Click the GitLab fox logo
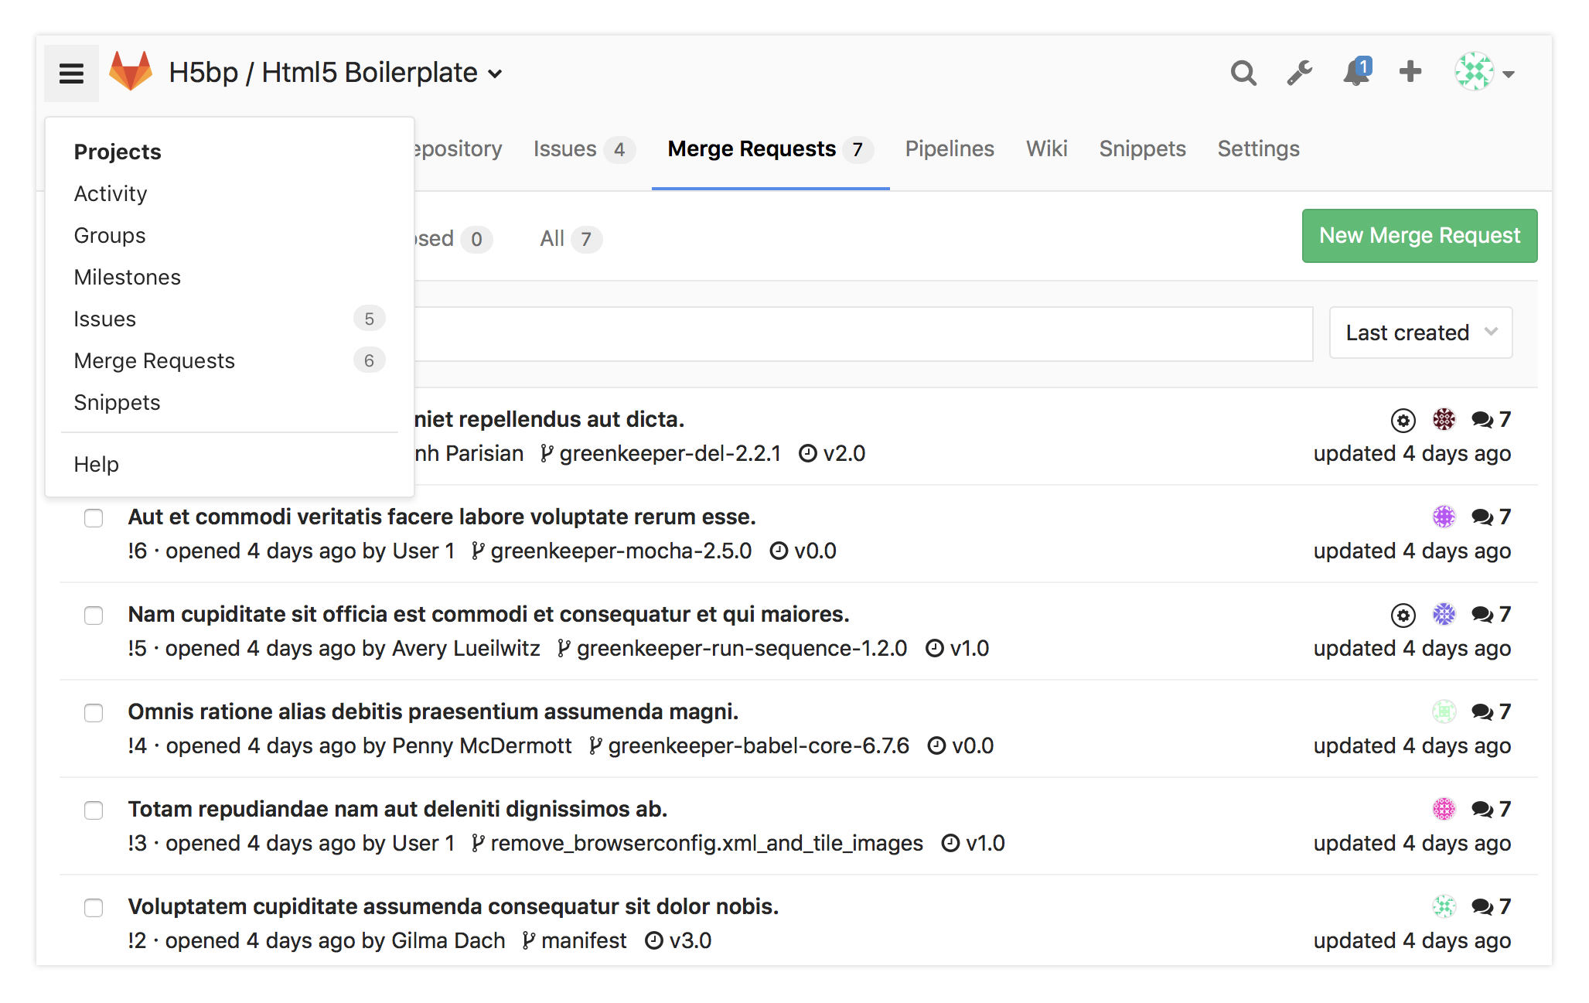Screen dimensions: 1589x1003 130,72
